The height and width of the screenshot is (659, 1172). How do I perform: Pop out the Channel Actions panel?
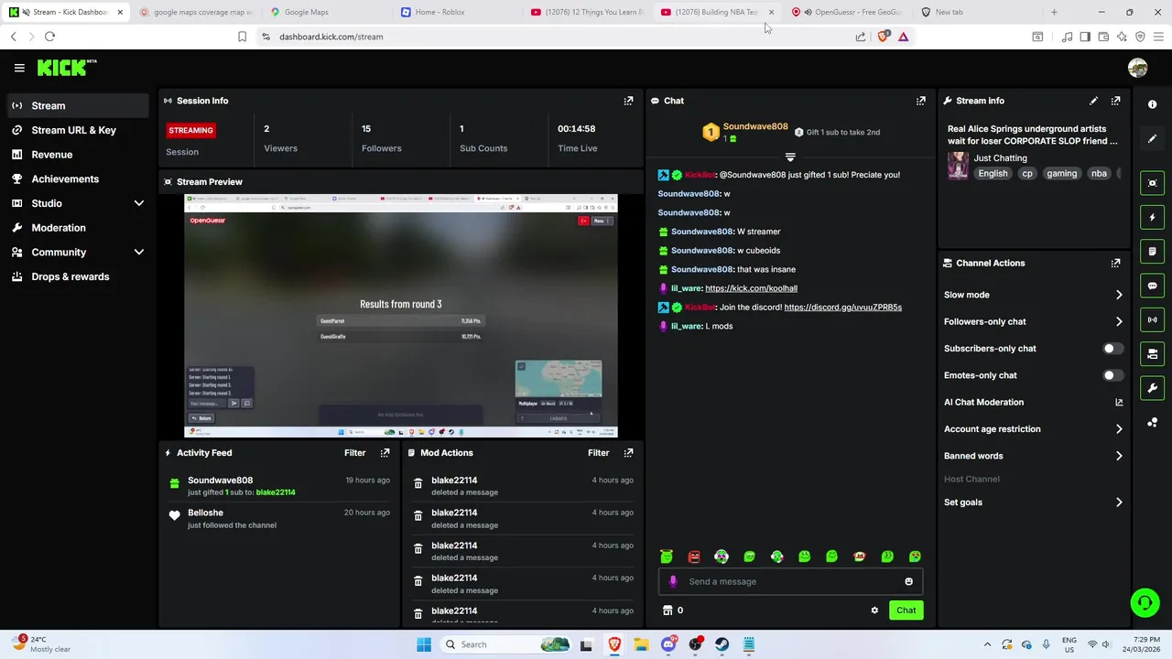coord(1115,263)
